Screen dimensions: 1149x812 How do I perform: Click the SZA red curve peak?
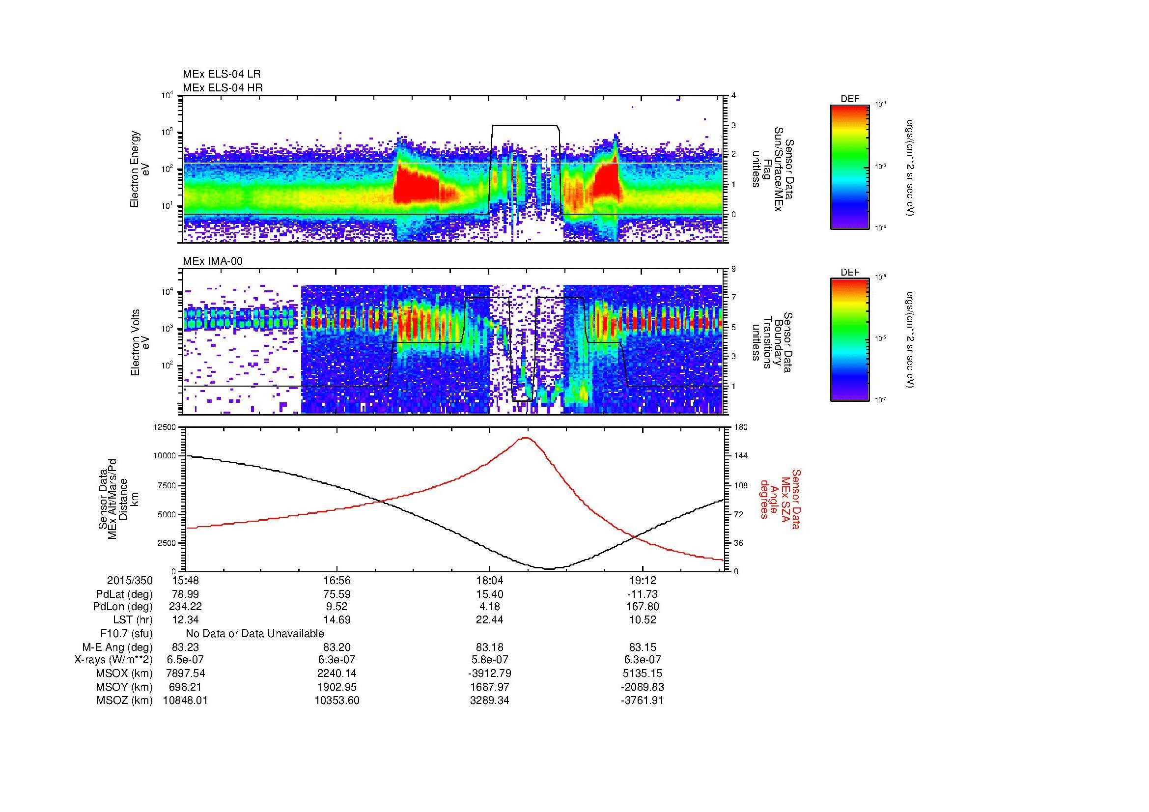click(526, 438)
